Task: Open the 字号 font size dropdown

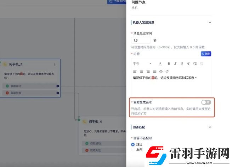Action: tap(142, 64)
